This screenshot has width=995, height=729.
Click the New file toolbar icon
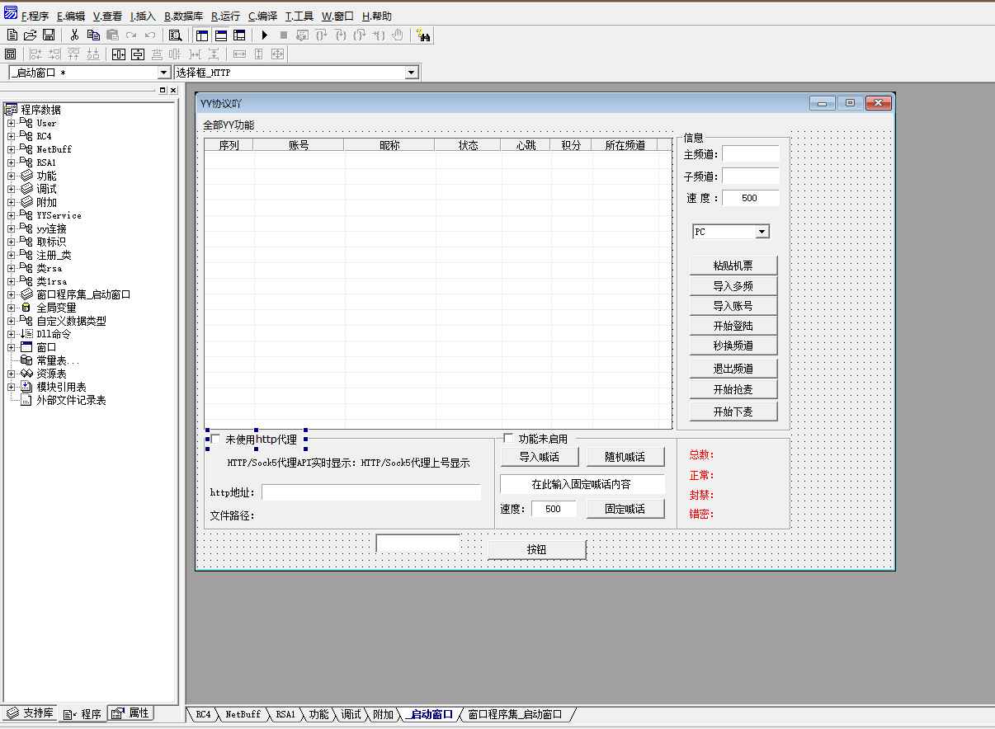coord(12,35)
